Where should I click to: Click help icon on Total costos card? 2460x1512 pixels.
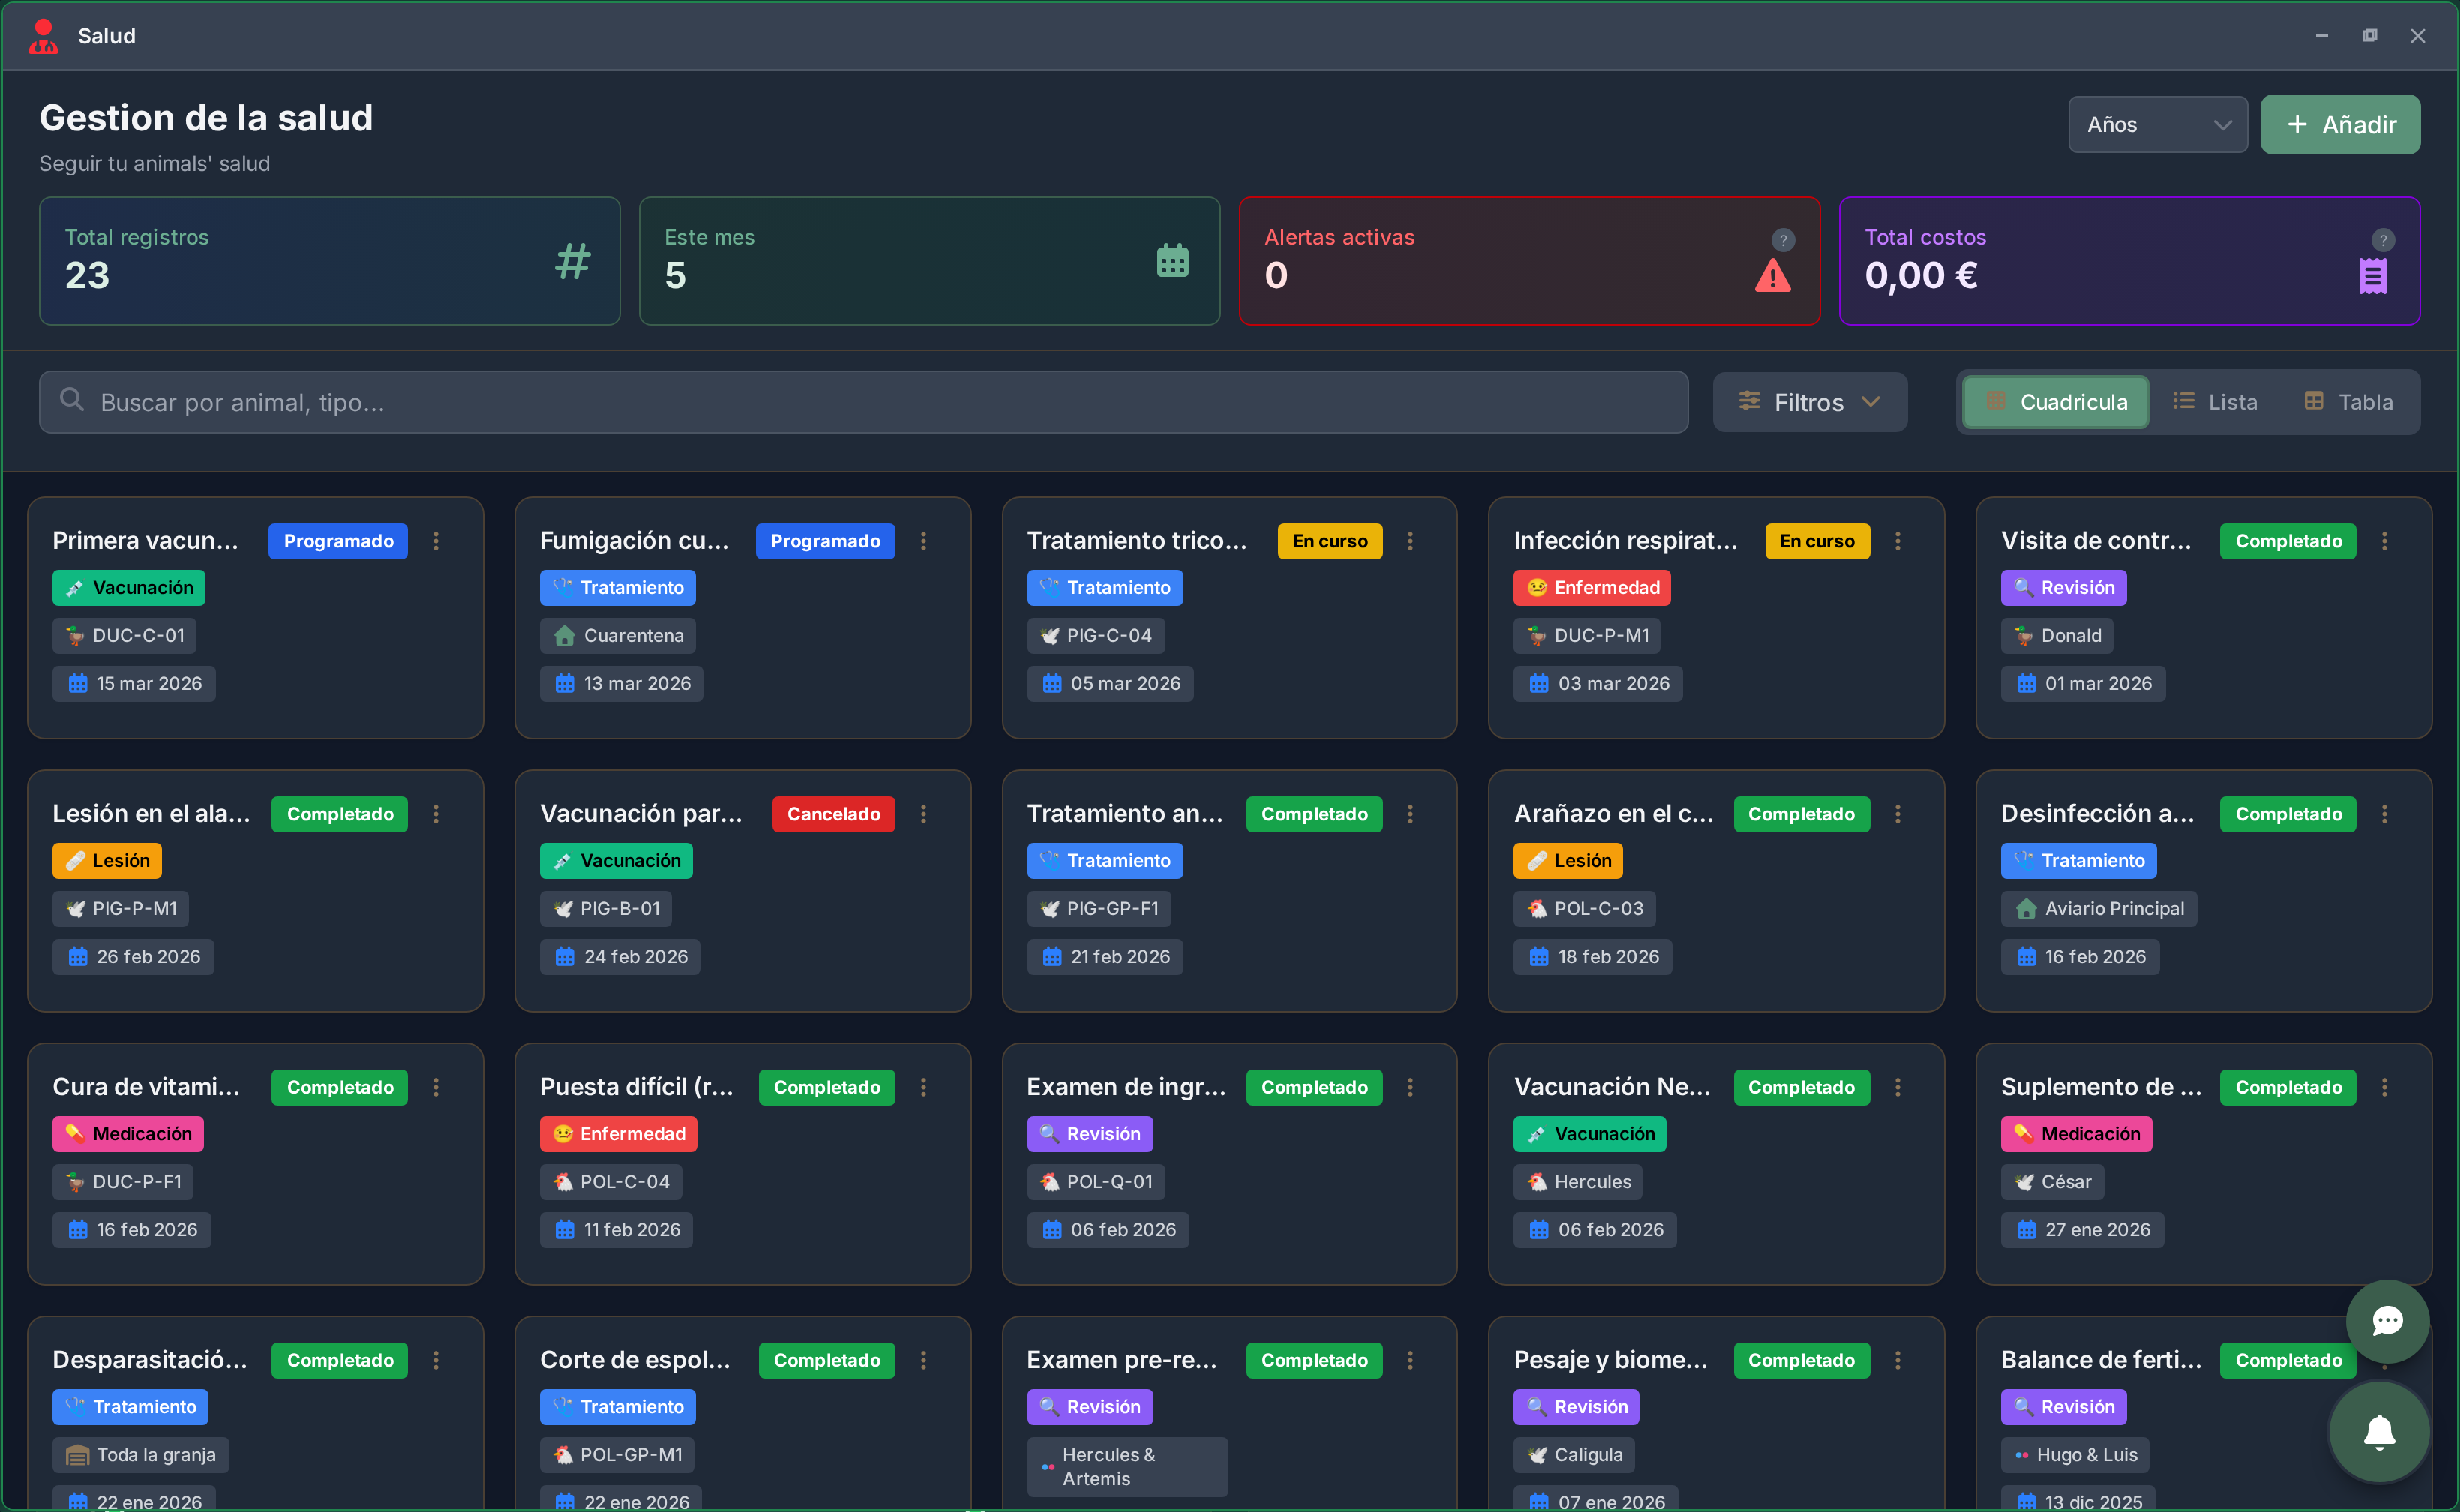coord(2382,240)
